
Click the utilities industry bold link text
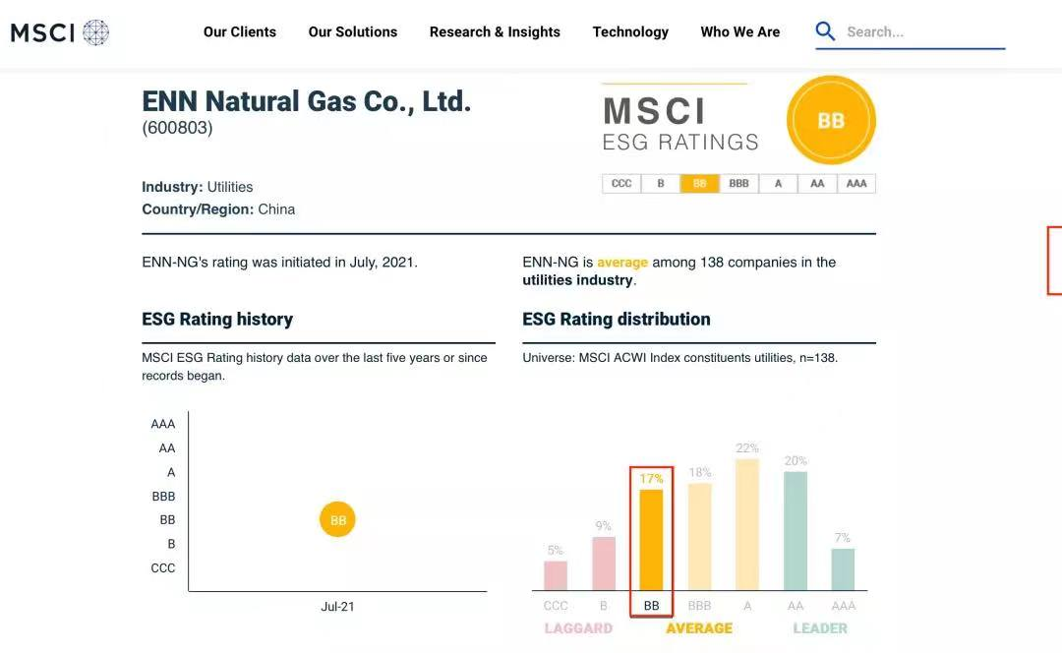578,280
